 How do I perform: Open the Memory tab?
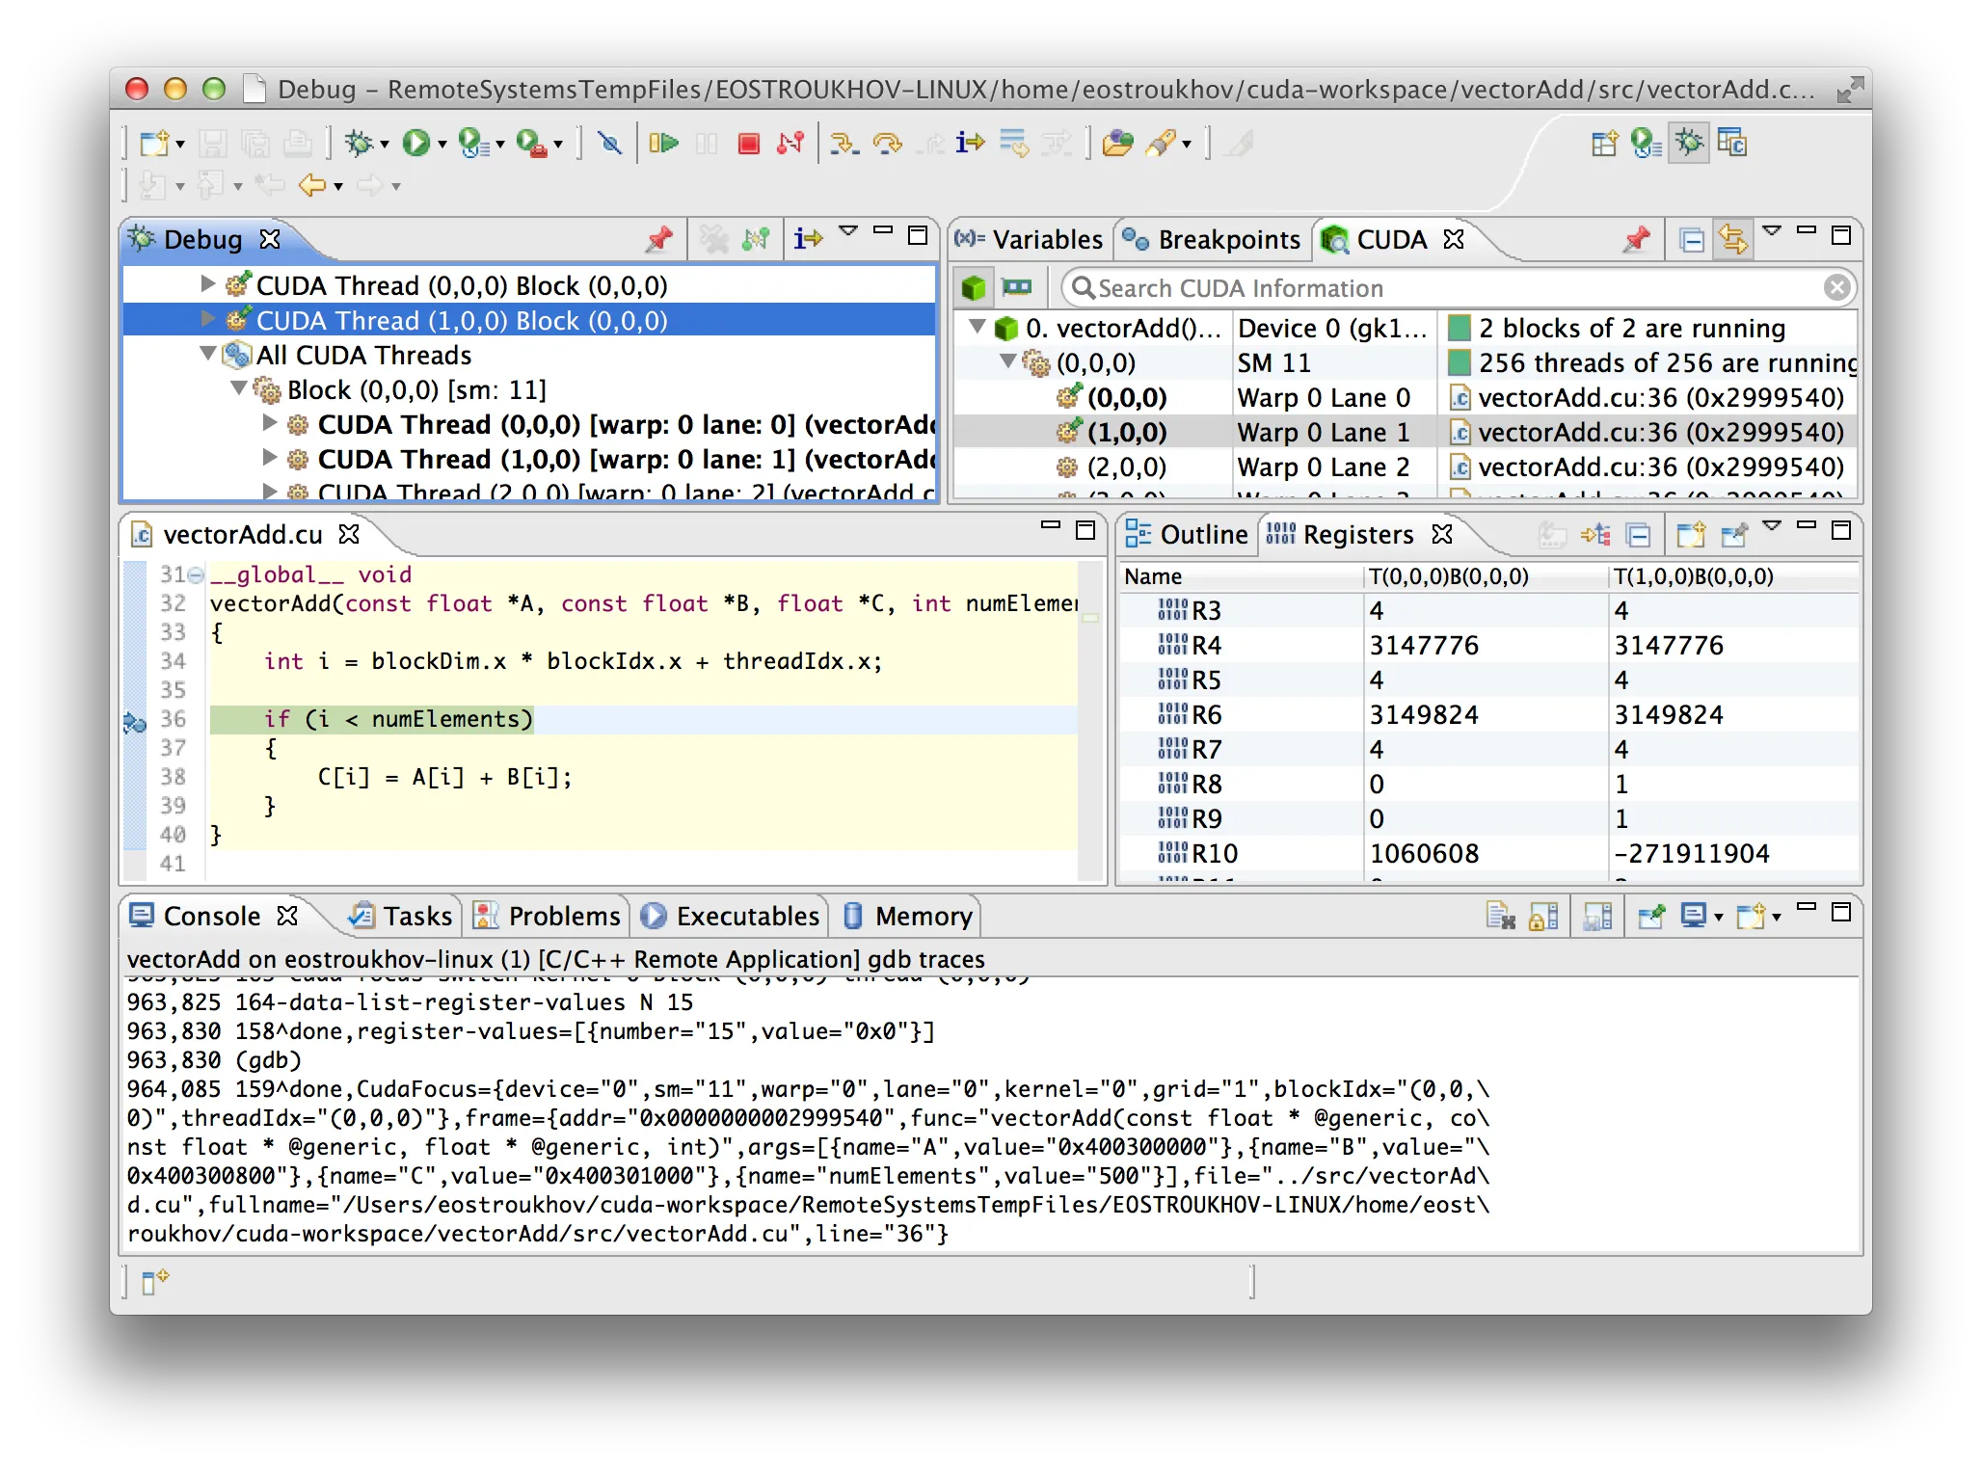(908, 916)
